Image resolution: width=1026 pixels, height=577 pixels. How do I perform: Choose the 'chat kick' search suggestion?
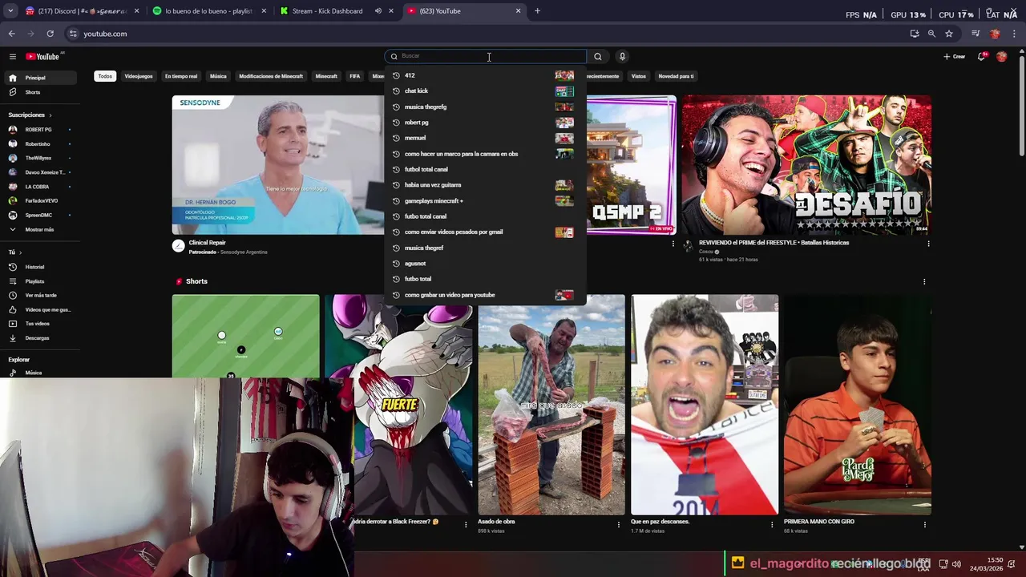[485, 91]
